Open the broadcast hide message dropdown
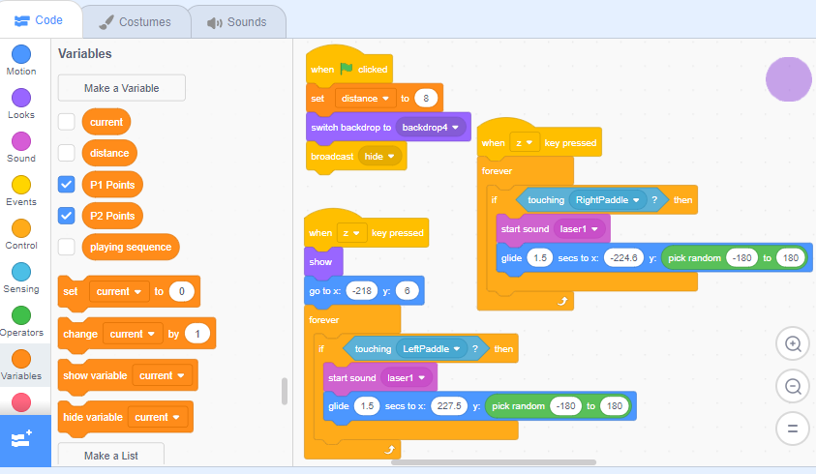 [379, 156]
